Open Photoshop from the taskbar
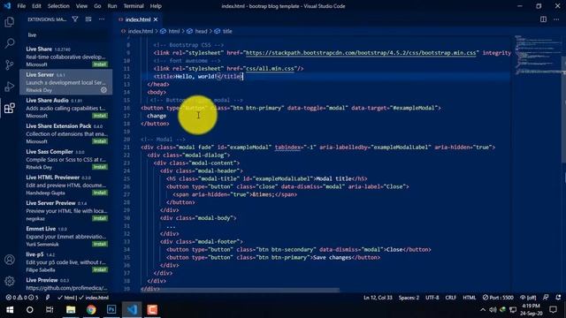 tap(111, 310)
